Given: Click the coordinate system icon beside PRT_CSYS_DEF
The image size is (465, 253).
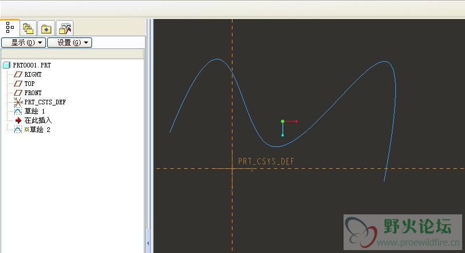Looking at the screenshot, I should (x=18, y=102).
